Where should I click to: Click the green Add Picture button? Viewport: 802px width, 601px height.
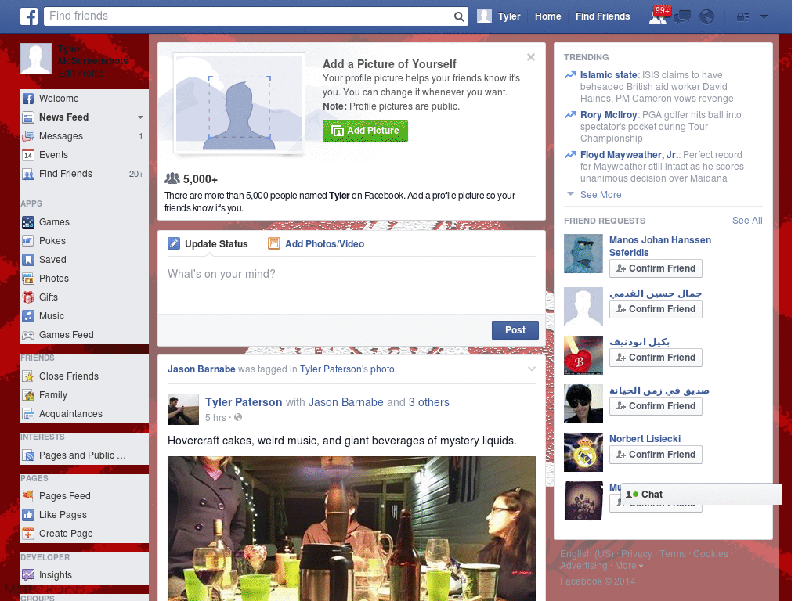(x=365, y=131)
